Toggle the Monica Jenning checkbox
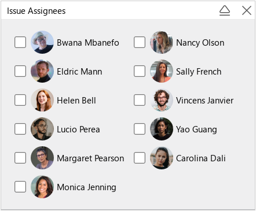Image resolution: width=256 pixels, height=211 pixels. [x=20, y=187]
